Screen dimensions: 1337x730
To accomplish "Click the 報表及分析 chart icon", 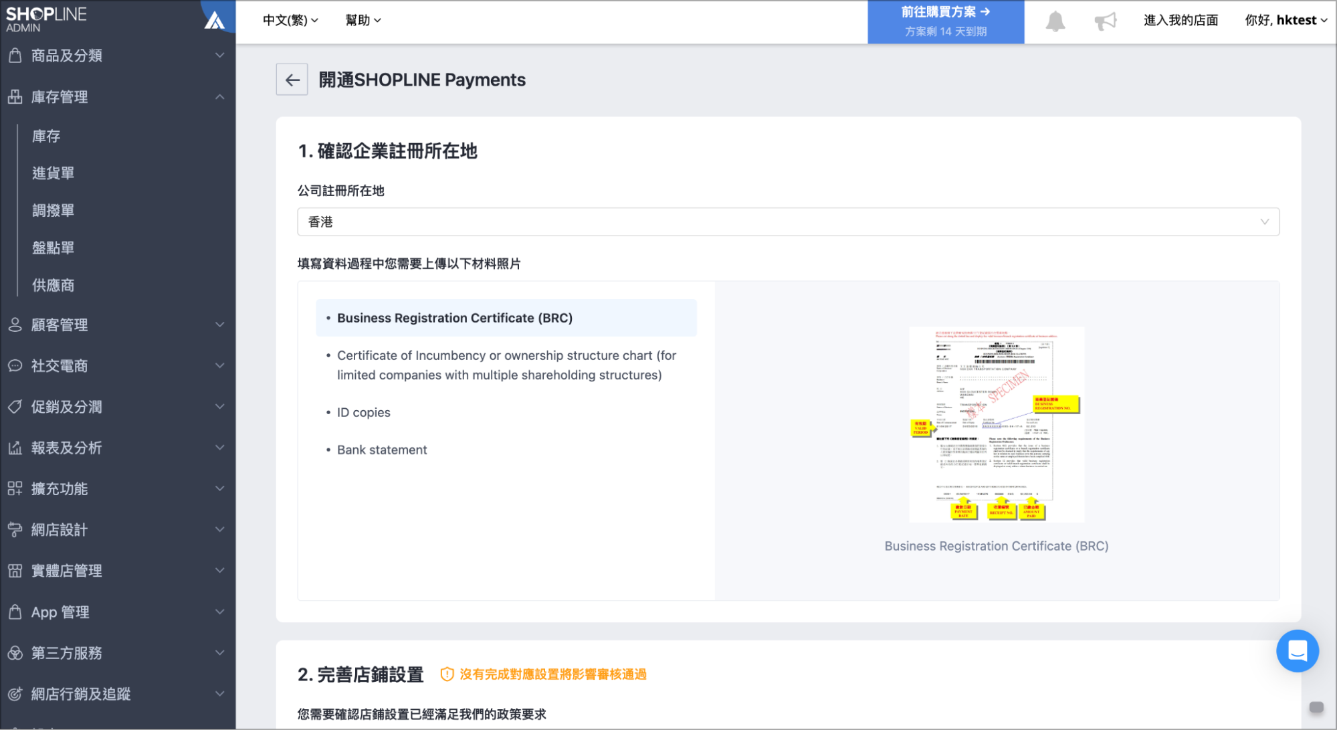I will (x=15, y=448).
